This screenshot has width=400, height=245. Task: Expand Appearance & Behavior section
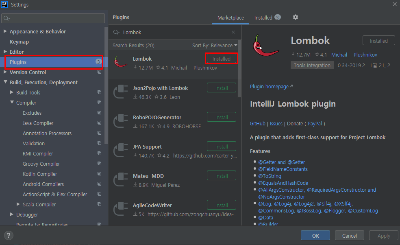5,31
